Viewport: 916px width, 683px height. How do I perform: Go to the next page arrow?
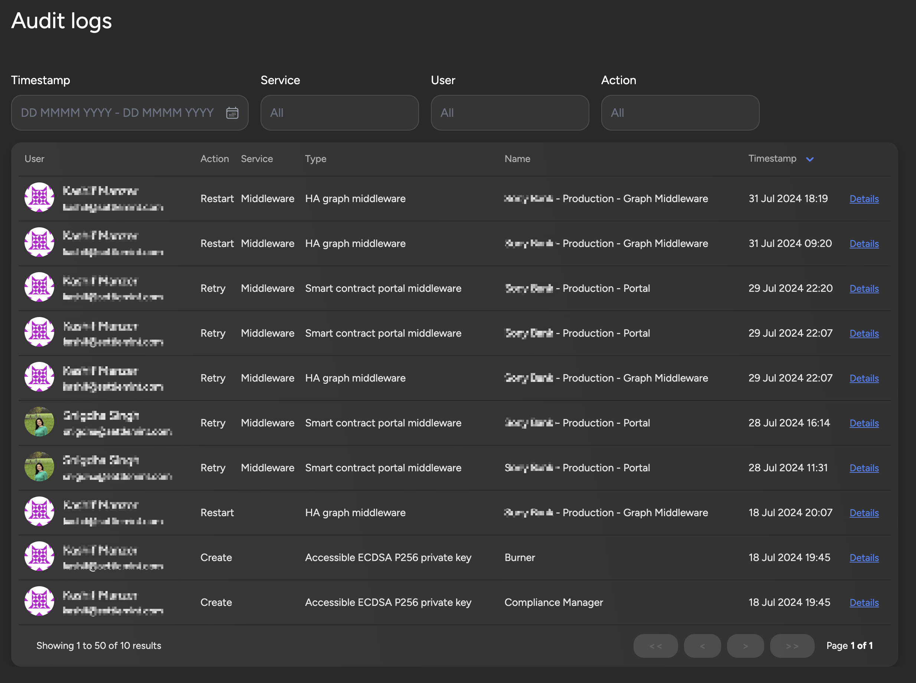(746, 646)
